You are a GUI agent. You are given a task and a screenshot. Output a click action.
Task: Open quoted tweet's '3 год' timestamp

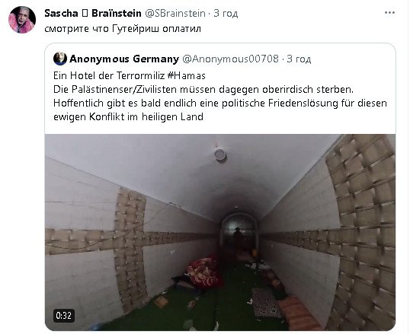point(299,59)
